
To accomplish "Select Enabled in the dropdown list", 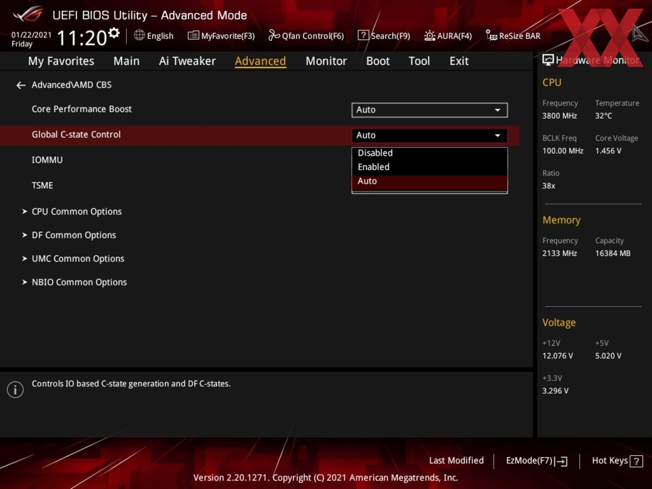I will (430, 167).
